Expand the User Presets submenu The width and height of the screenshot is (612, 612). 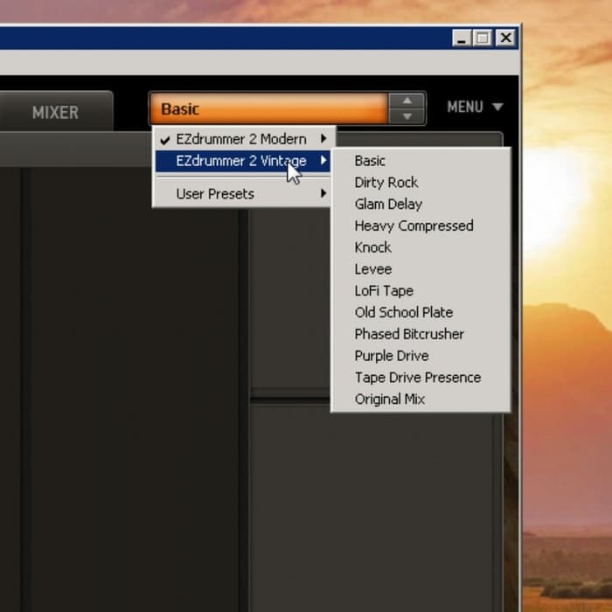pos(243,193)
